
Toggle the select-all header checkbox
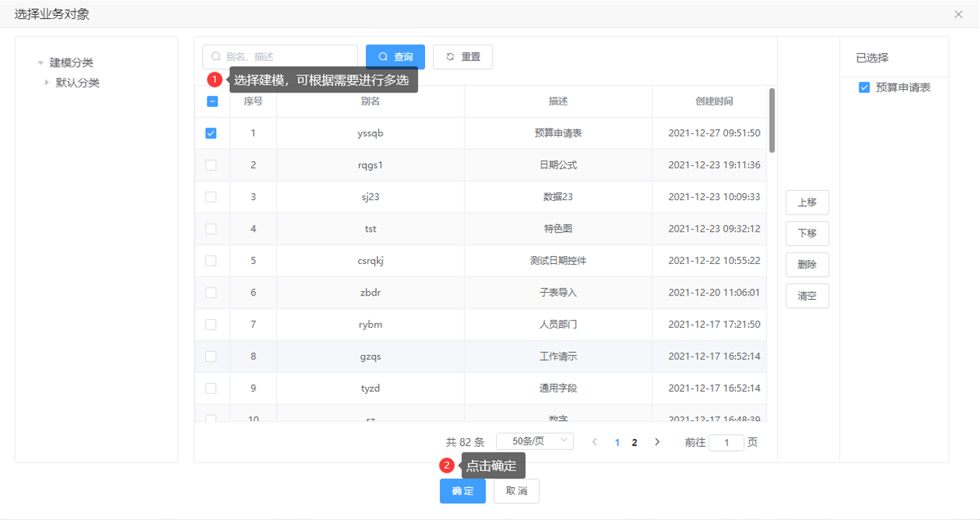tap(212, 102)
